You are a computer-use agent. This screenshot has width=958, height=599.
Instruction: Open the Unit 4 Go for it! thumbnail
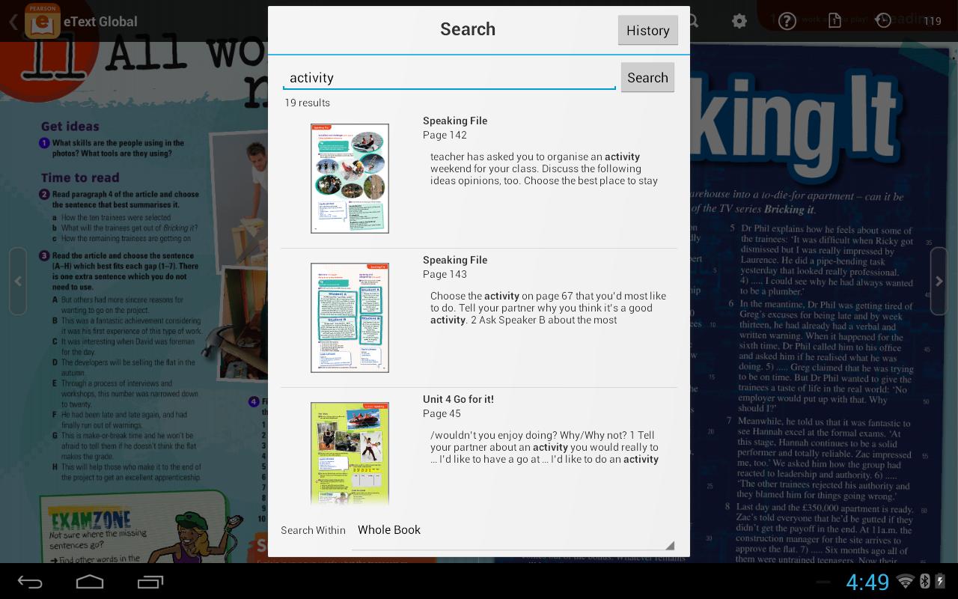[x=350, y=453]
